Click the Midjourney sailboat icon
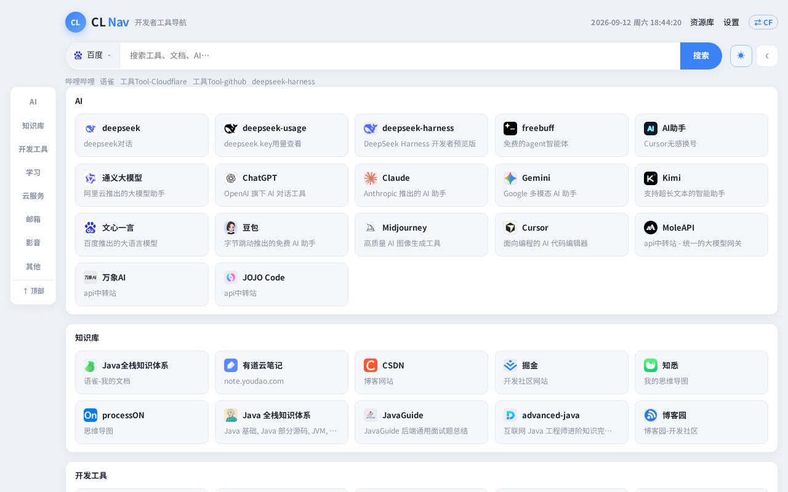 click(371, 228)
